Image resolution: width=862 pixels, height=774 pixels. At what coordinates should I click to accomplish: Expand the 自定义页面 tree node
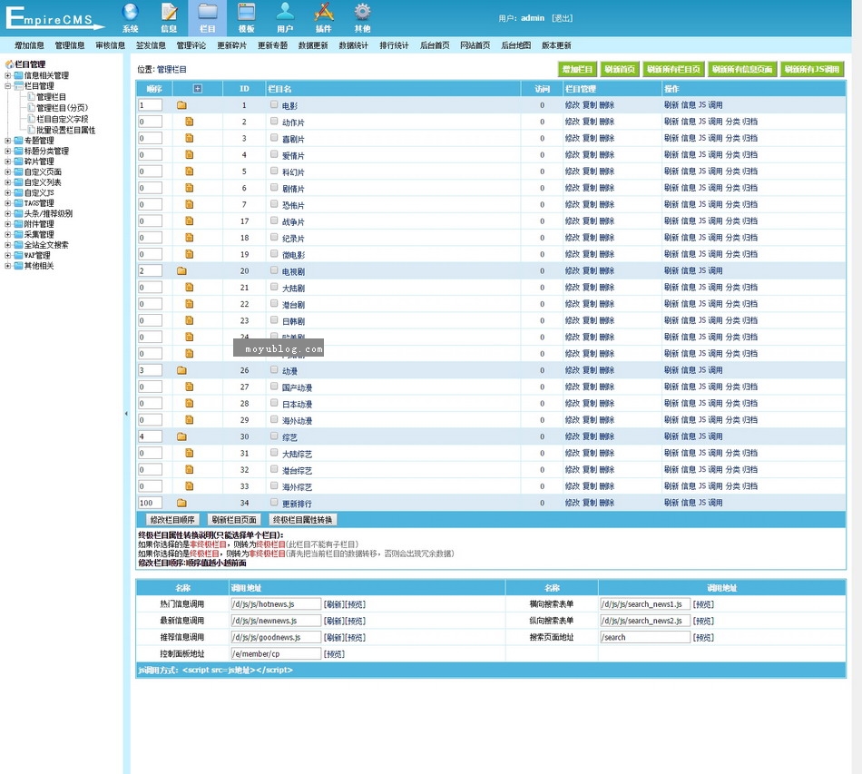[7, 172]
